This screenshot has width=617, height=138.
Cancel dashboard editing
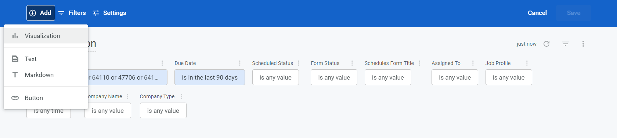[x=537, y=13]
